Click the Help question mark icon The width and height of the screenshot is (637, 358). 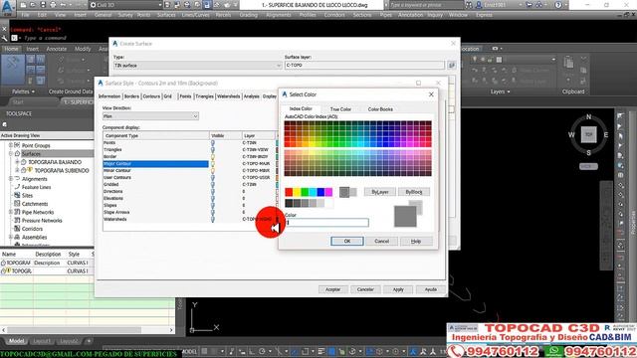pyautogui.click(x=558, y=5)
